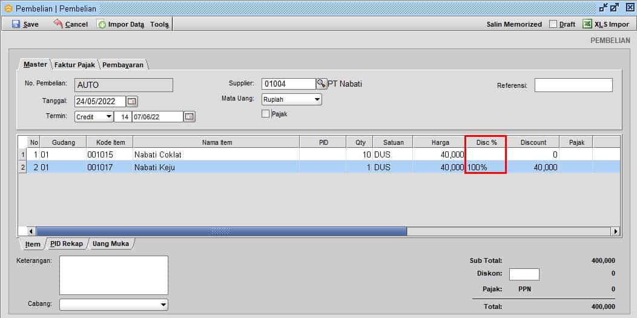This screenshot has width=637, height=318.
Task: Click the Salin Memorized button
Action: coord(514,24)
